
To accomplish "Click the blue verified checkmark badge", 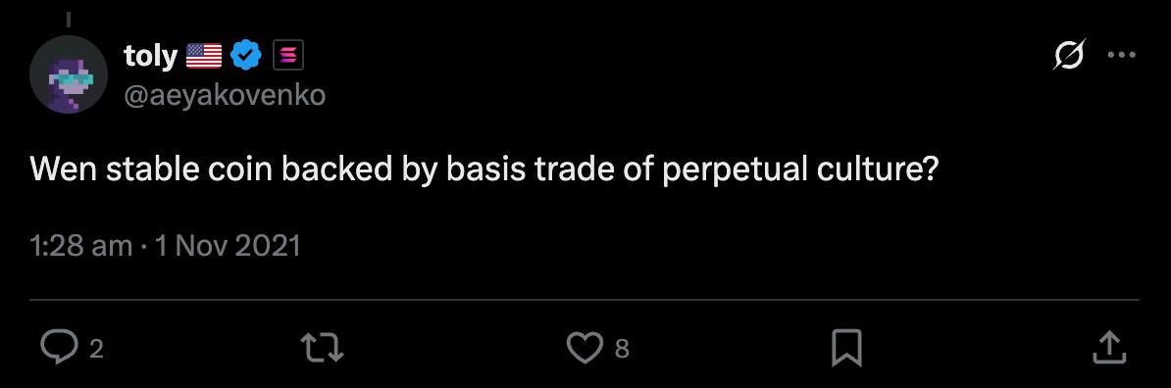I will click(x=246, y=56).
